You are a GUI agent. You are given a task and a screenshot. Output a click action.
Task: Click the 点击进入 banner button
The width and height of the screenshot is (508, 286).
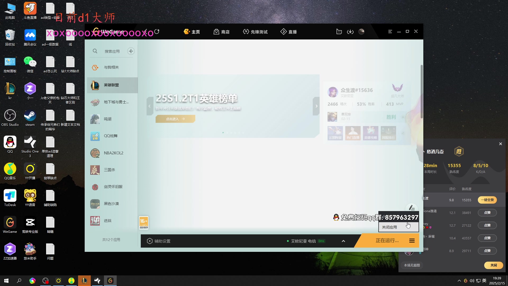pos(175,119)
